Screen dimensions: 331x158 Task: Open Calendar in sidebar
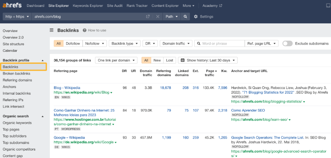coord(10,51)
